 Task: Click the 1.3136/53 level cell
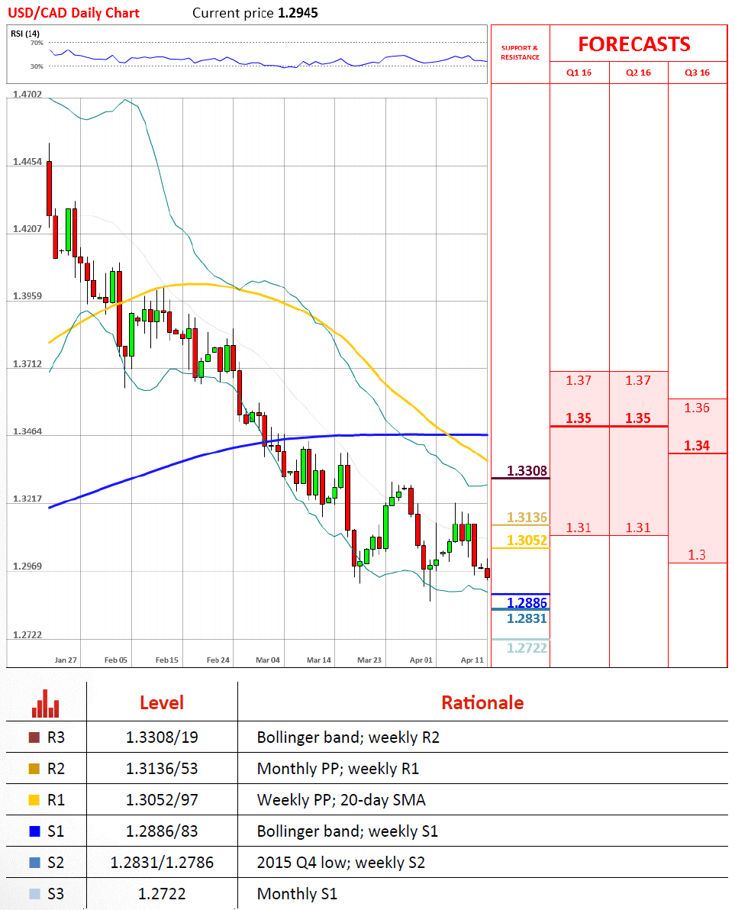tap(162, 769)
